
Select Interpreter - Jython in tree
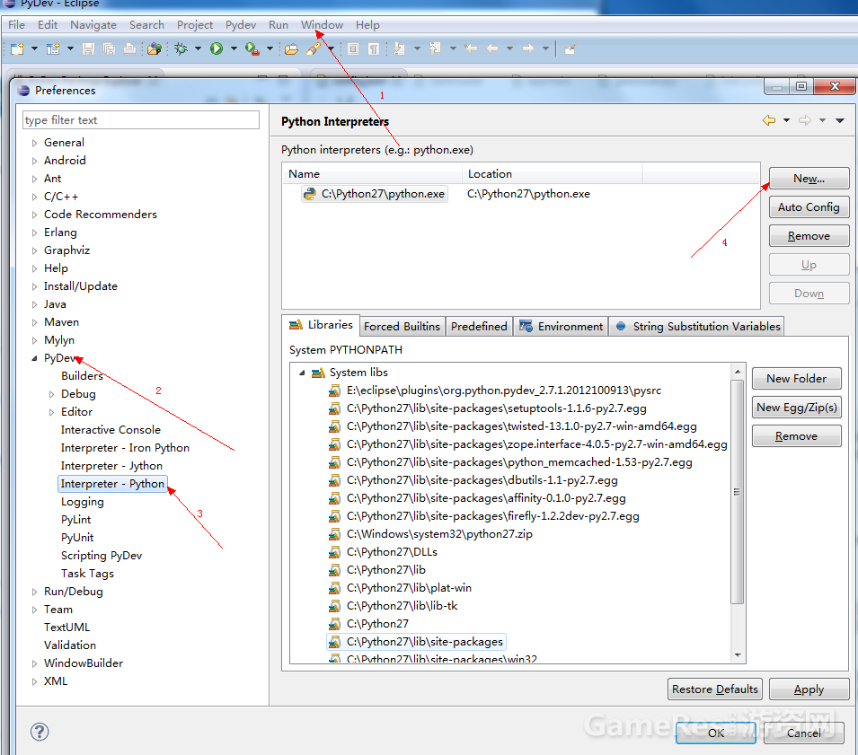pos(111,466)
